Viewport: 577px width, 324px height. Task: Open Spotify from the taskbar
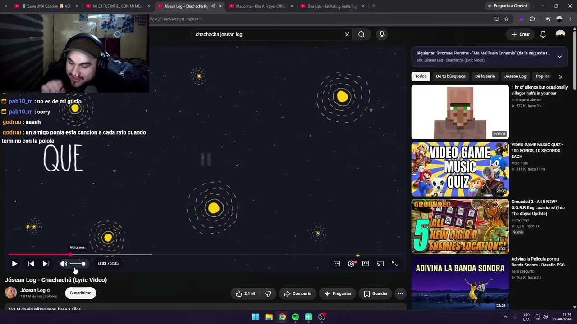[x=295, y=317]
